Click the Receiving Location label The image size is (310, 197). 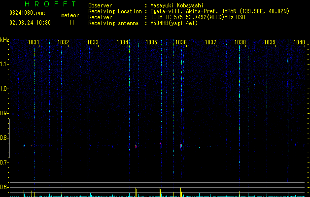tap(115, 11)
